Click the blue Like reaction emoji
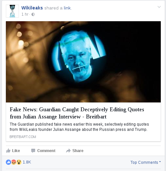Screen dimensions: 166x171 8,162
